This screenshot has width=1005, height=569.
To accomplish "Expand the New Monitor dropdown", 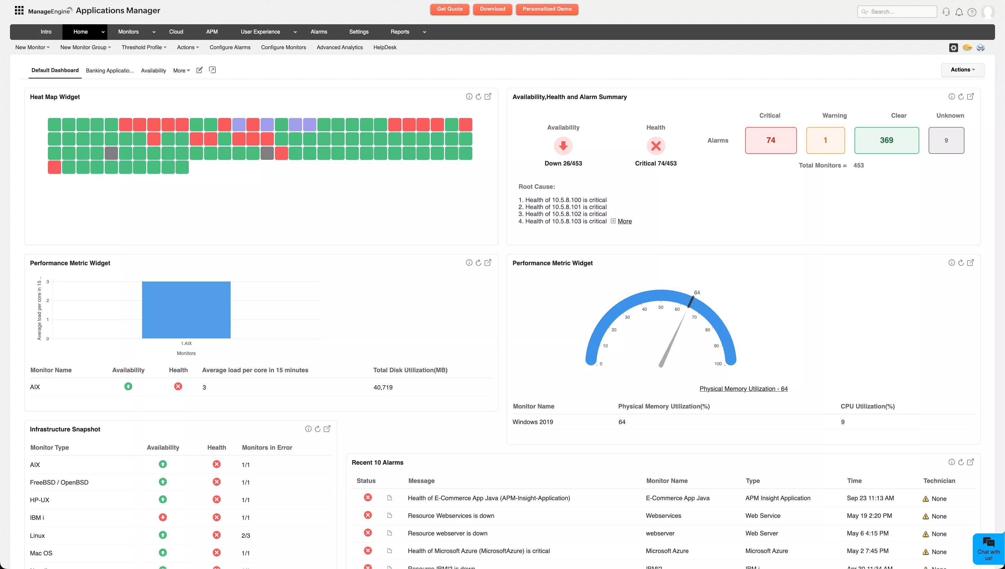I will click(x=33, y=47).
